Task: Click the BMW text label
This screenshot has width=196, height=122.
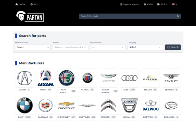Action: (21, 117)
